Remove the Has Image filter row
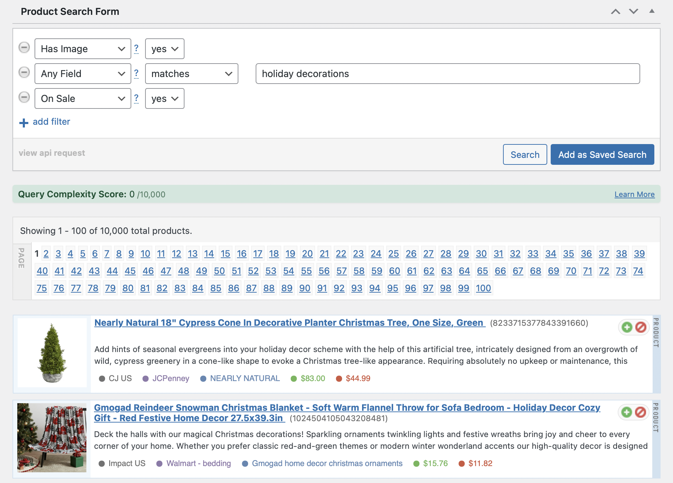 click(24, 48)
